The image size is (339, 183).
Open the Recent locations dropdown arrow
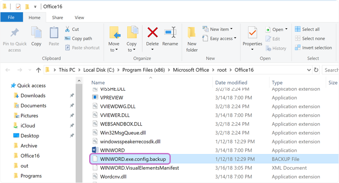pyautogui.click(x=30, y=70)
